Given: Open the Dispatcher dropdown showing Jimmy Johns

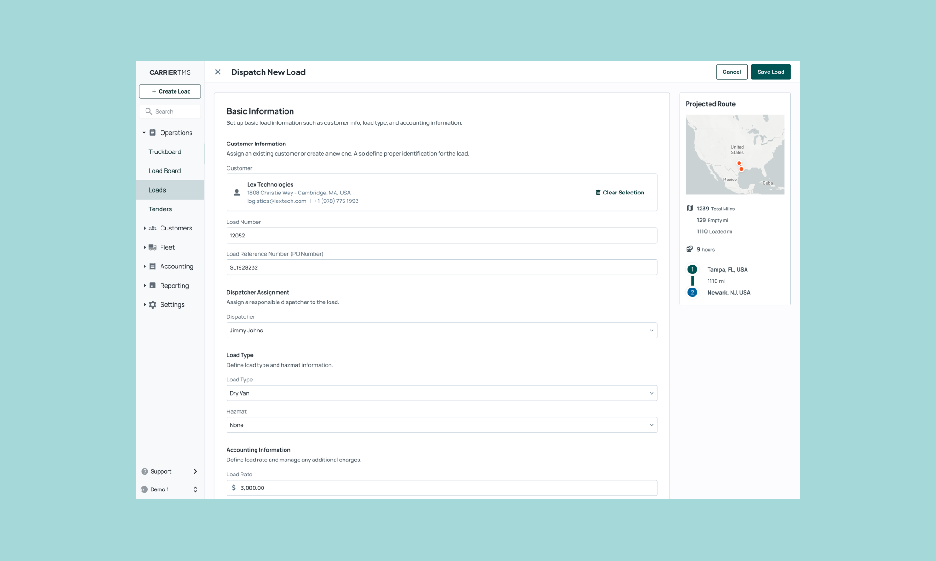Looking at the screenshot, I should pyautogui.click(x=441, y=331).
